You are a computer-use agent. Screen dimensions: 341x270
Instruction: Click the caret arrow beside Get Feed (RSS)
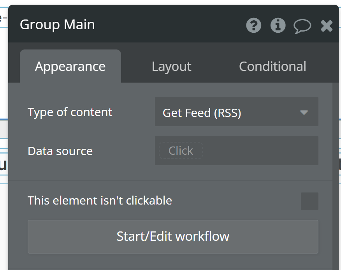[304, 112]
